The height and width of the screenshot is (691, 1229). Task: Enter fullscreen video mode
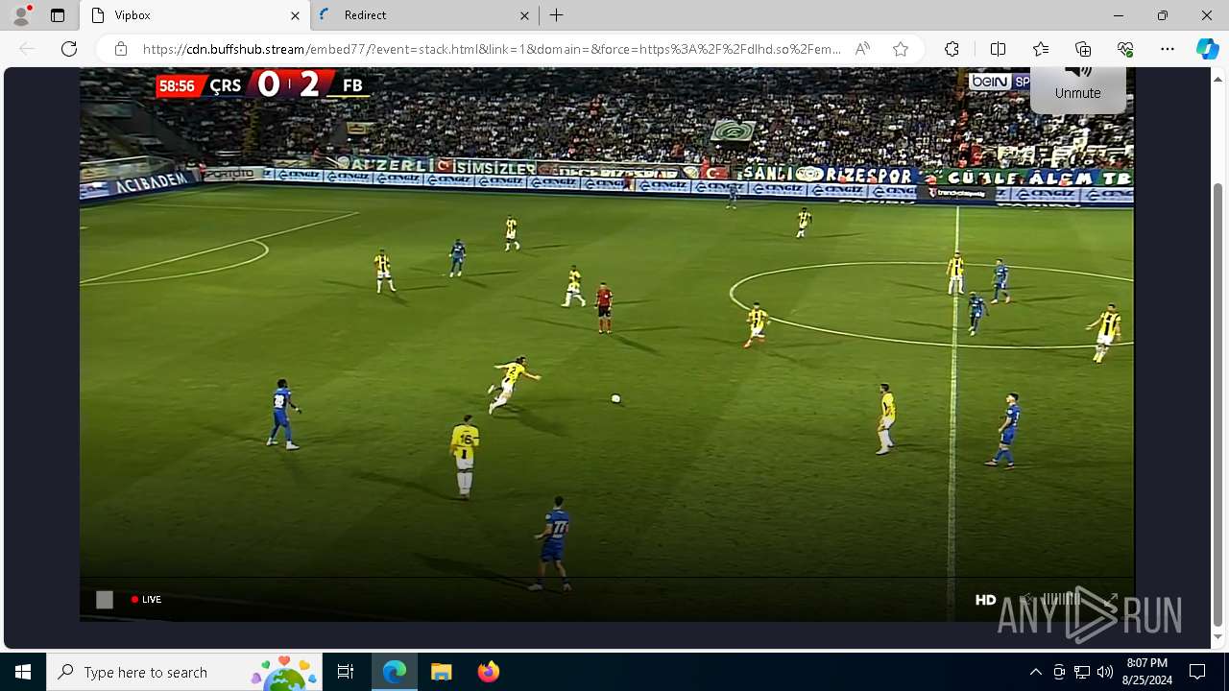[x=1110, y=599]
